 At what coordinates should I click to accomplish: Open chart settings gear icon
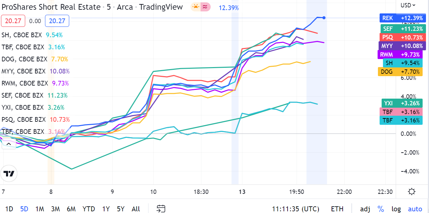tap(412, 192)
